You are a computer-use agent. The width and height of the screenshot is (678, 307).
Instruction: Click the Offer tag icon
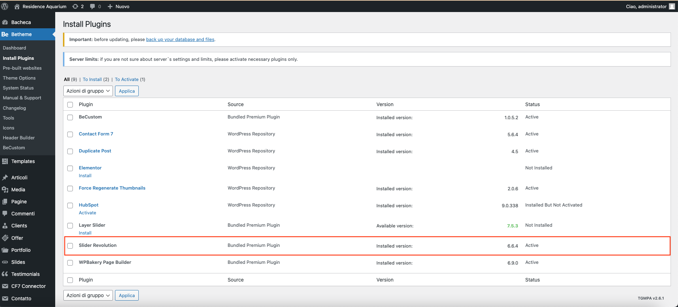click(5, 238)
